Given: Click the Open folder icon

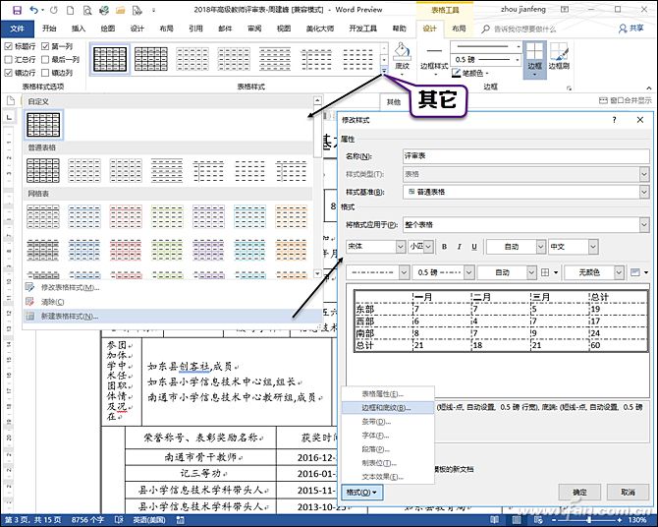Looking at the screenshot, I should [x=121, y=10].
